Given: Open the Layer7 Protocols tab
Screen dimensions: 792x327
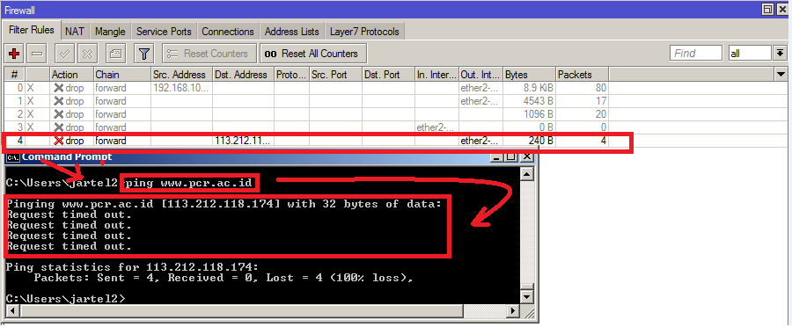Looking at the screenshot, I should 364,32.
